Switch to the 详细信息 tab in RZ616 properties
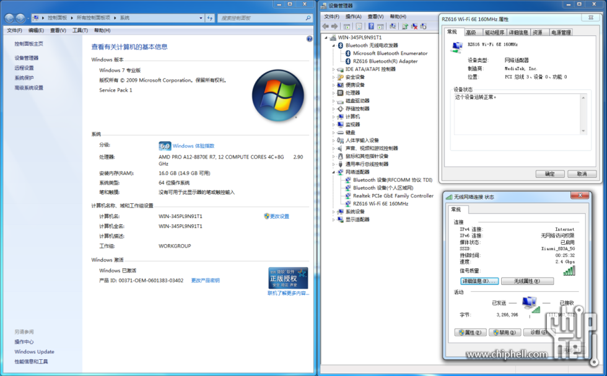The height and width of the screenshot is (376, 607). tap(518, 33)
